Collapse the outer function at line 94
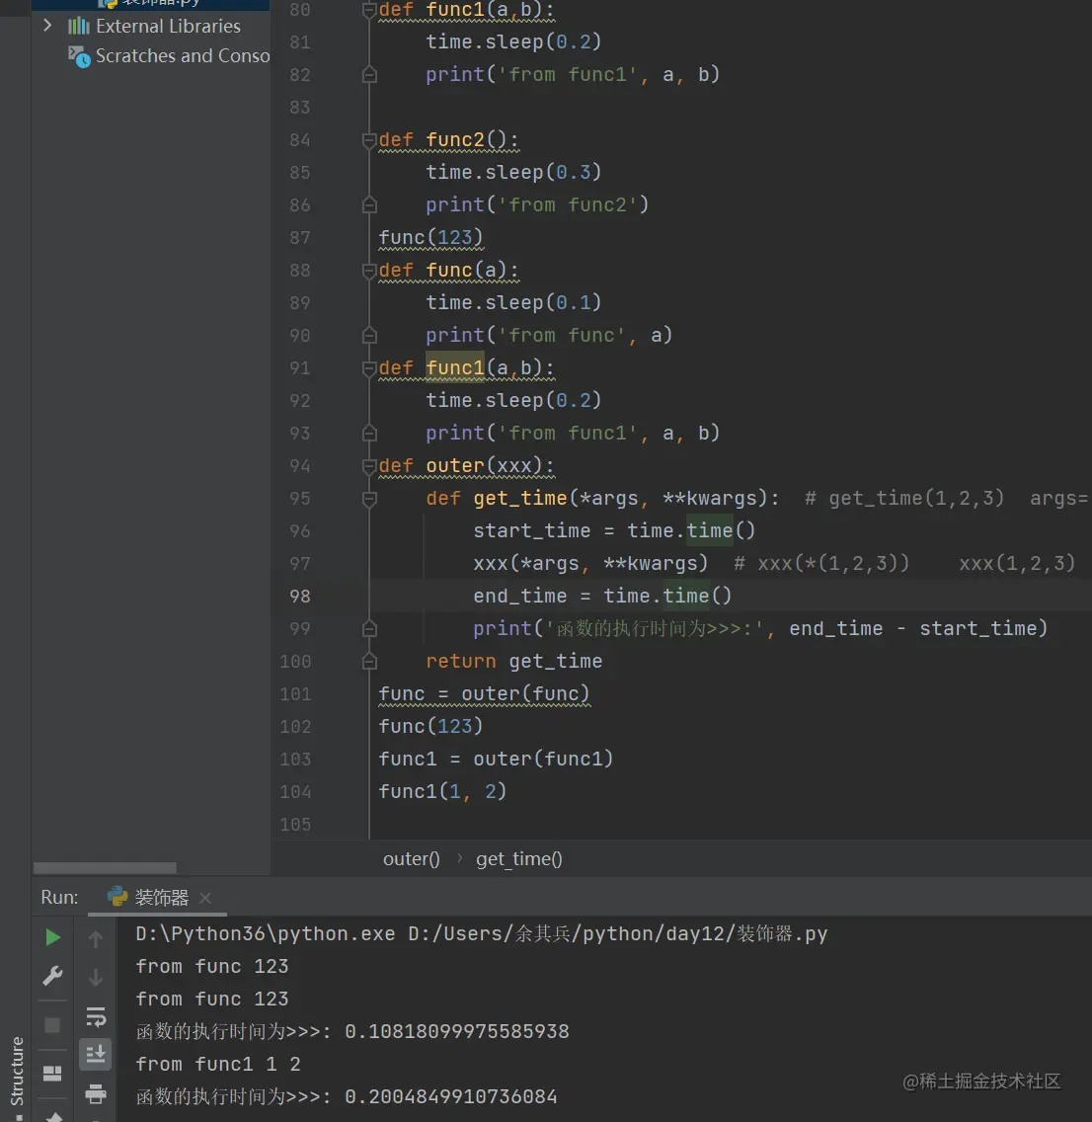Screen dimensions: 1092x1122 click(x=369, y=466)
